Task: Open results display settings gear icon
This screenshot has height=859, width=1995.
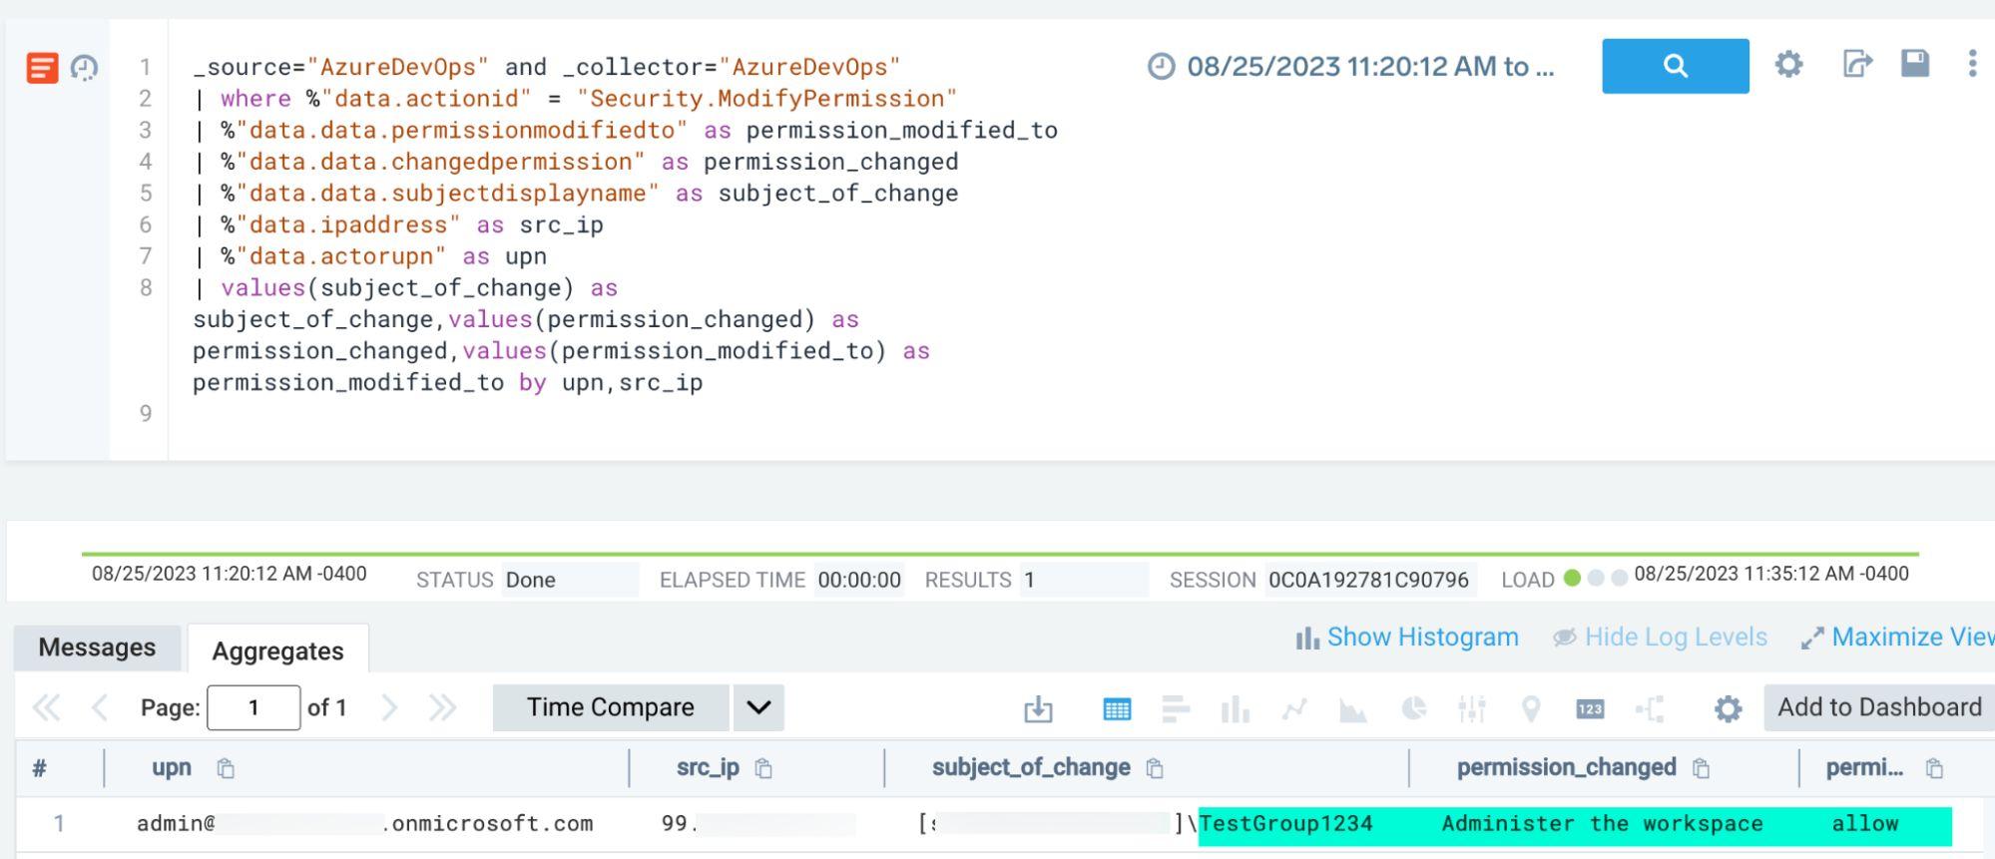Action: [1728, 709]
